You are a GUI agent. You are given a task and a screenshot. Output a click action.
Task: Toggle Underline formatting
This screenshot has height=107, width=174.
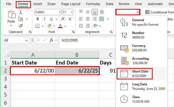point(51,19)
